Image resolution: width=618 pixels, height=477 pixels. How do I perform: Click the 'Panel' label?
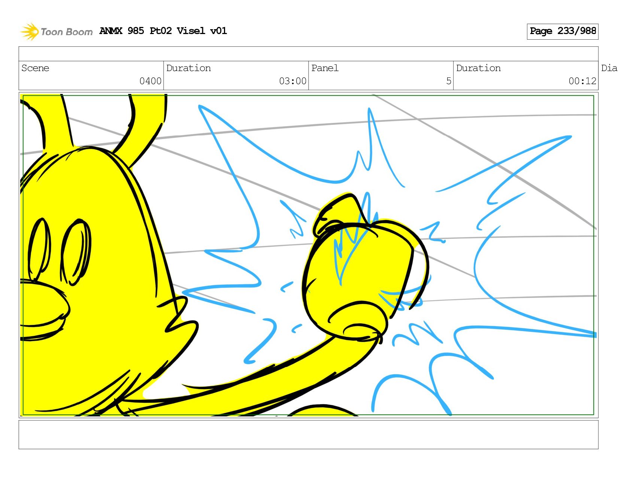(325, 68)
